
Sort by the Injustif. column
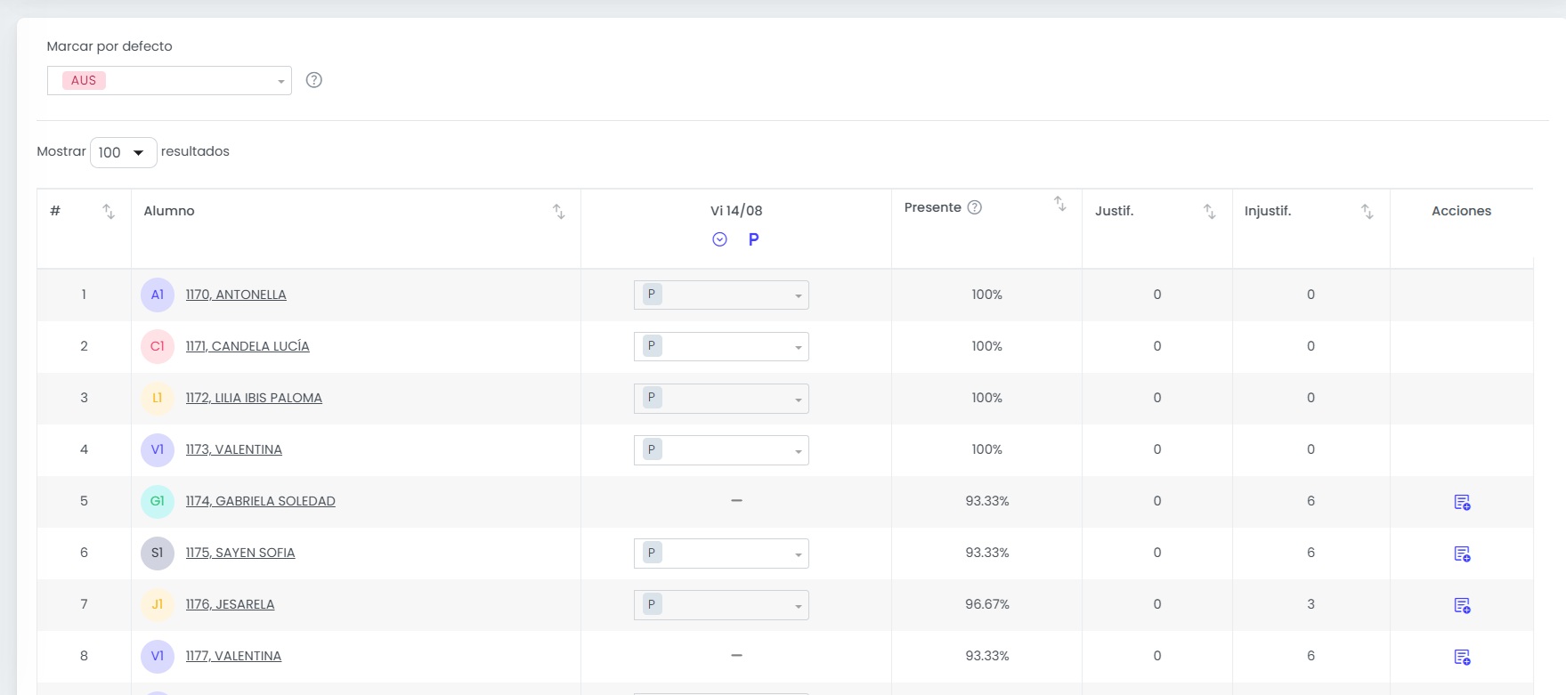(1367, 212)
